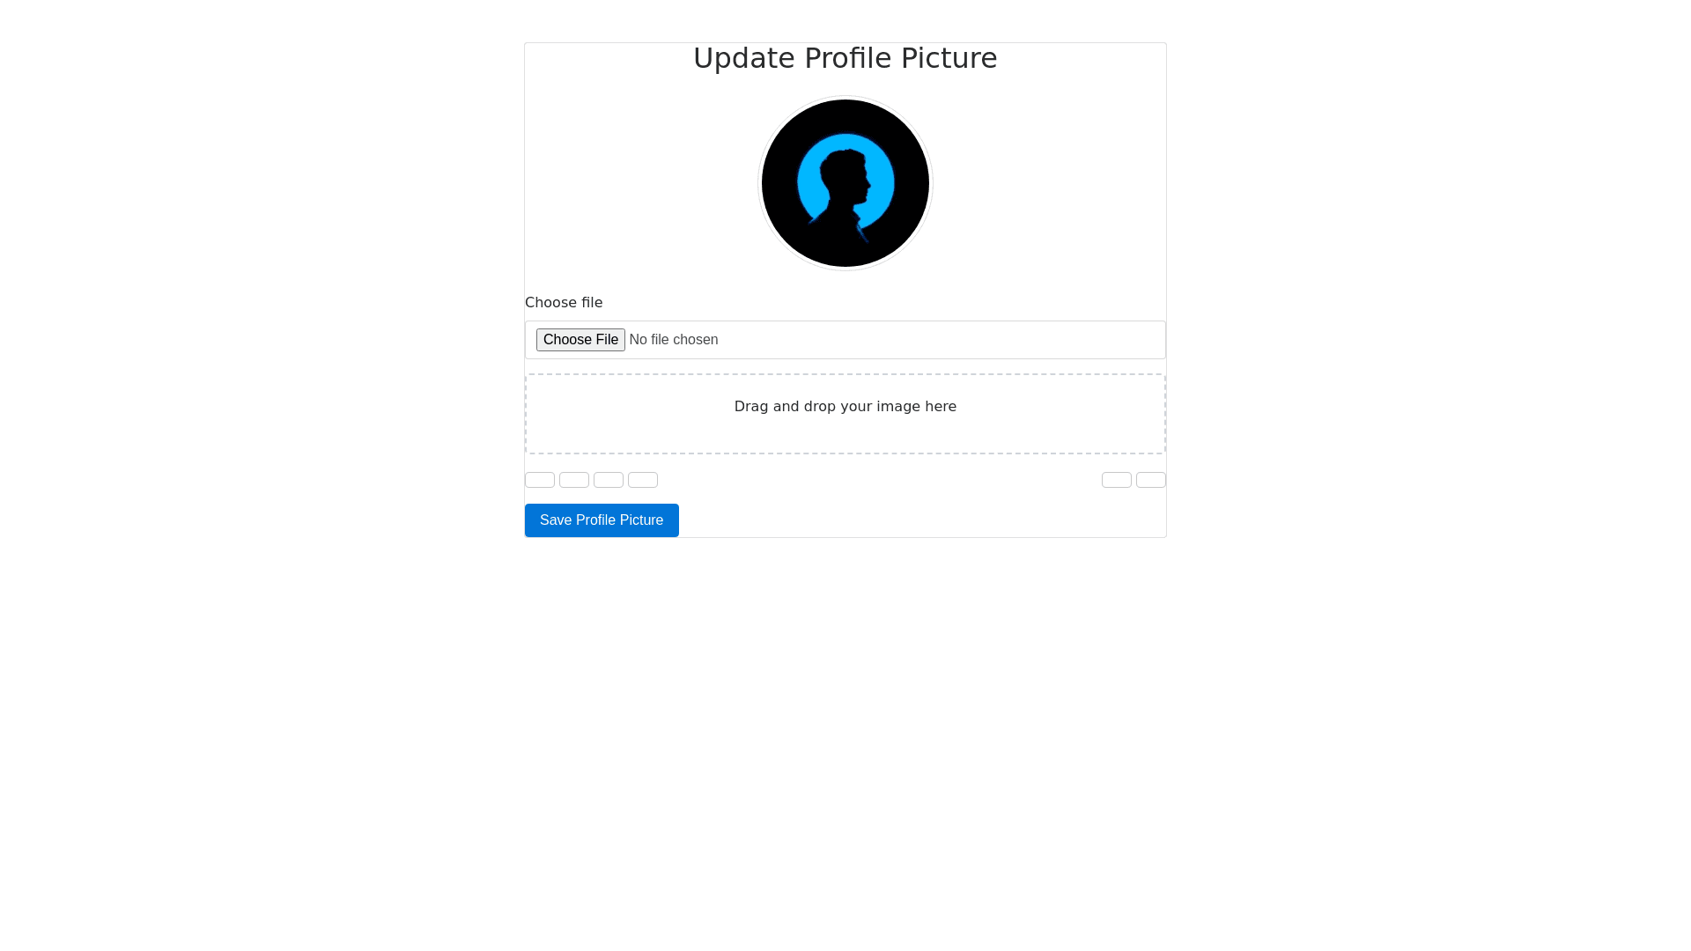This screenshot has height=951, width=1691.
Task: Click the 'Drag and drop your image here' text
Action: 845,407
